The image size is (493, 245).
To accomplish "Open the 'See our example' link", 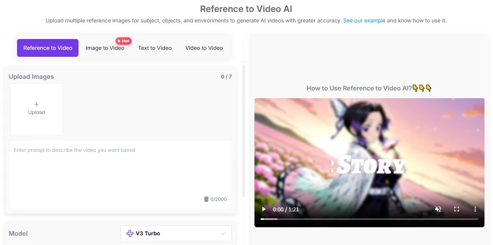I will (x=364, y=20).
